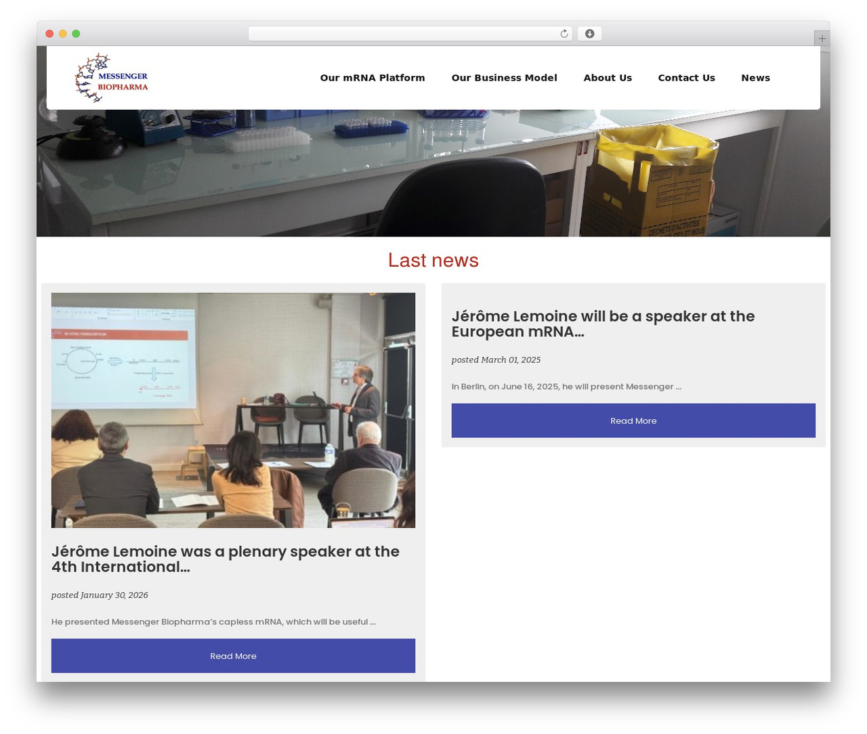This screenshot has width=867, height=734.
Task: Open the plenary speaker article headline
Action: (226, 559)
